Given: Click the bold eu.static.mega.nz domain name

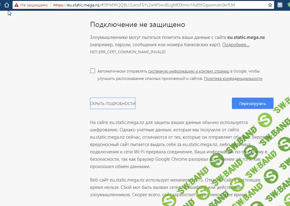Looking at the screenshot, I should (246, 37).
